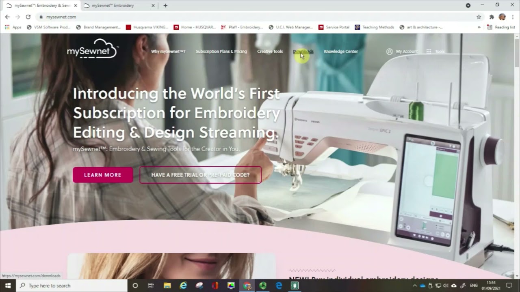
Task: Open the Pfaff - Embroidery bookmark
Action: [x=242, y=27]
